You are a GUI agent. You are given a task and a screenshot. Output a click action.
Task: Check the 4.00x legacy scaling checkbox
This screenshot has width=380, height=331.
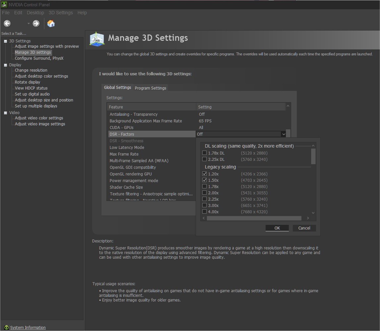(204, 212)
